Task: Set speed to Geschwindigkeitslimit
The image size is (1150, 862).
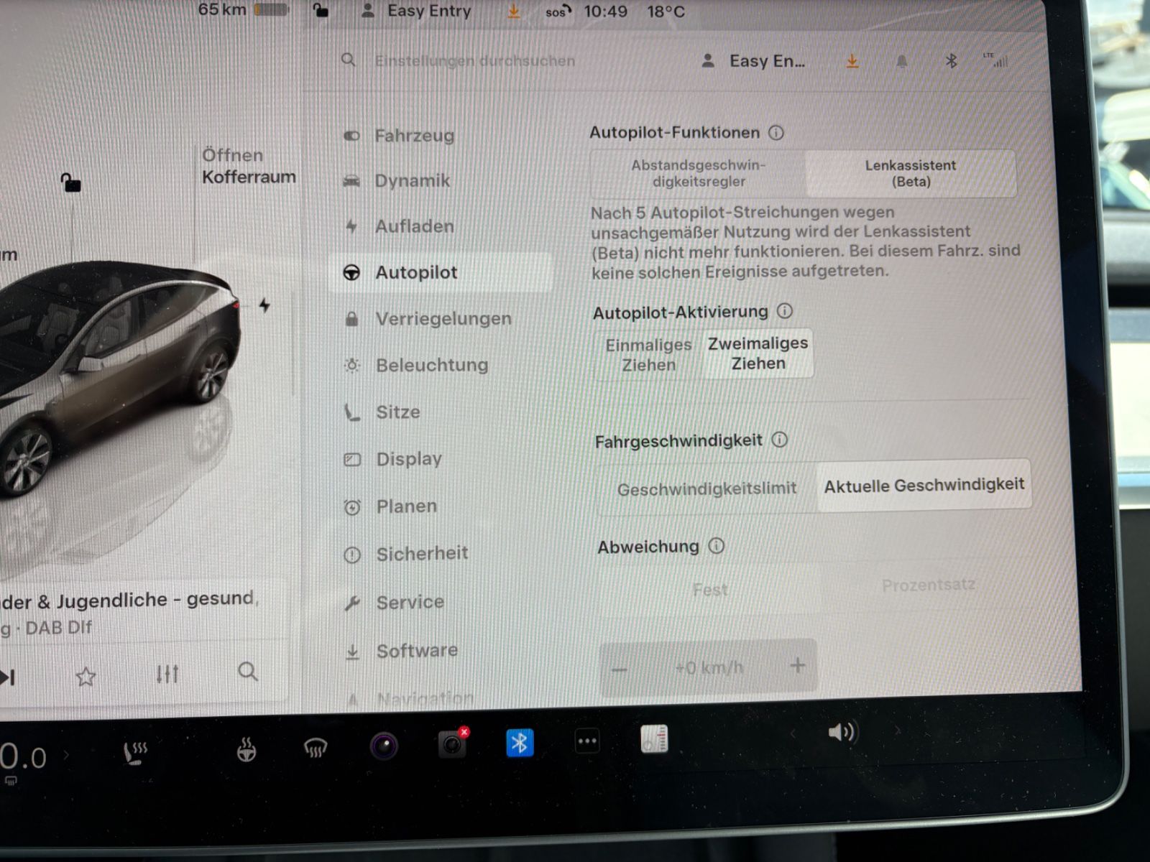Action: 707,488
